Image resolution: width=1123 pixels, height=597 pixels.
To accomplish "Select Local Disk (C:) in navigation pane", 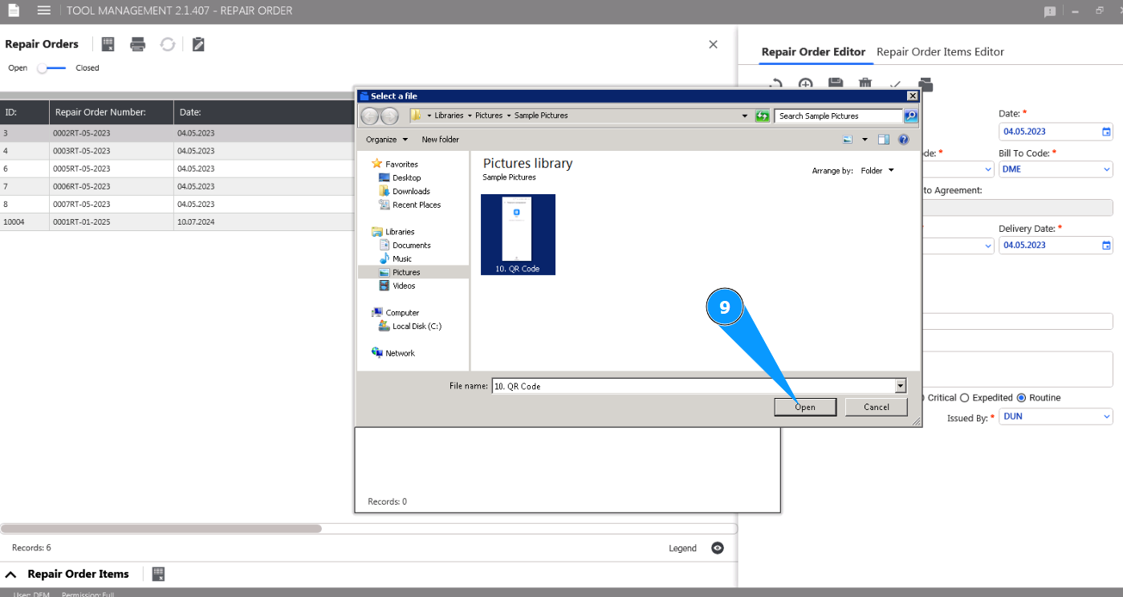I will 417,327.
